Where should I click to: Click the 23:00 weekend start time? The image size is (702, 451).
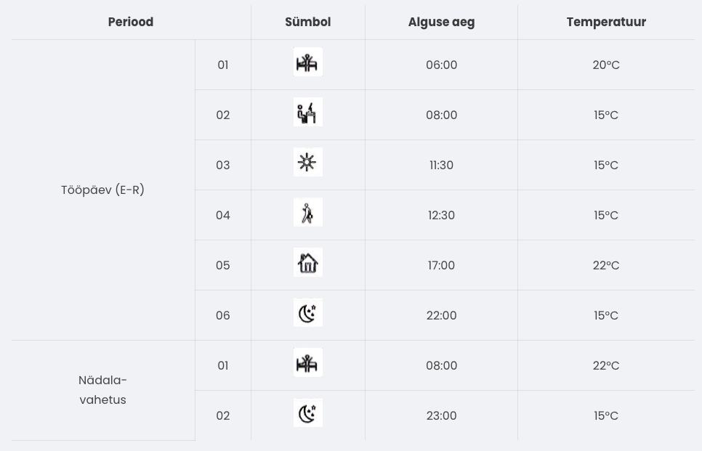(441, 416)
